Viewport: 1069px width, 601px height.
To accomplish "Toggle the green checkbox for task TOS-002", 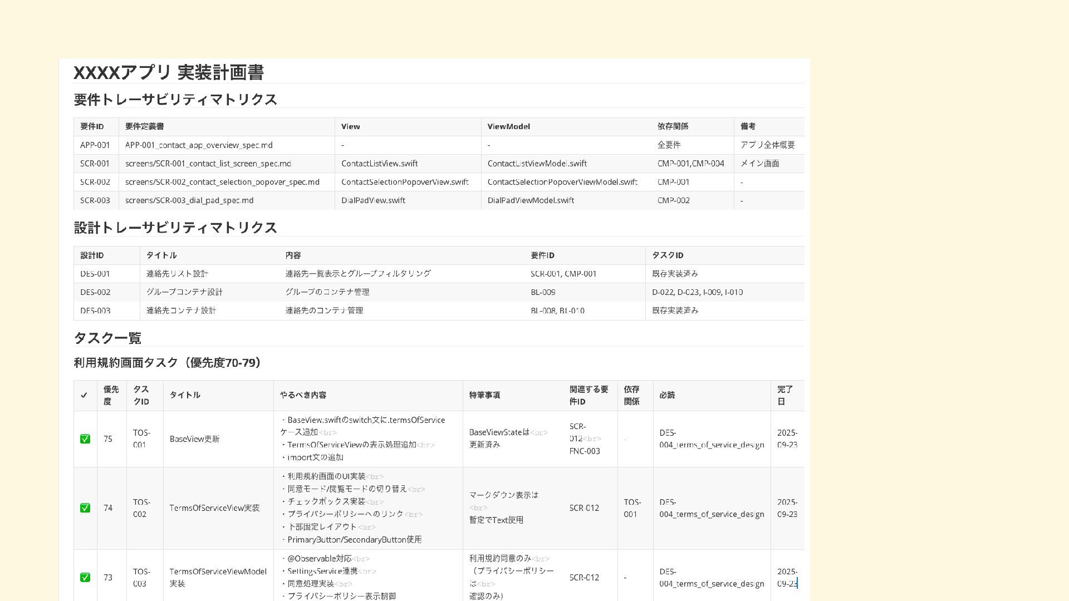I will click(x=85, y=508).
